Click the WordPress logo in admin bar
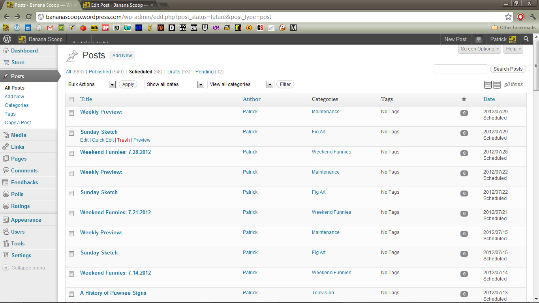This screenshot has width=539, height=303. (x=7, y=39)
